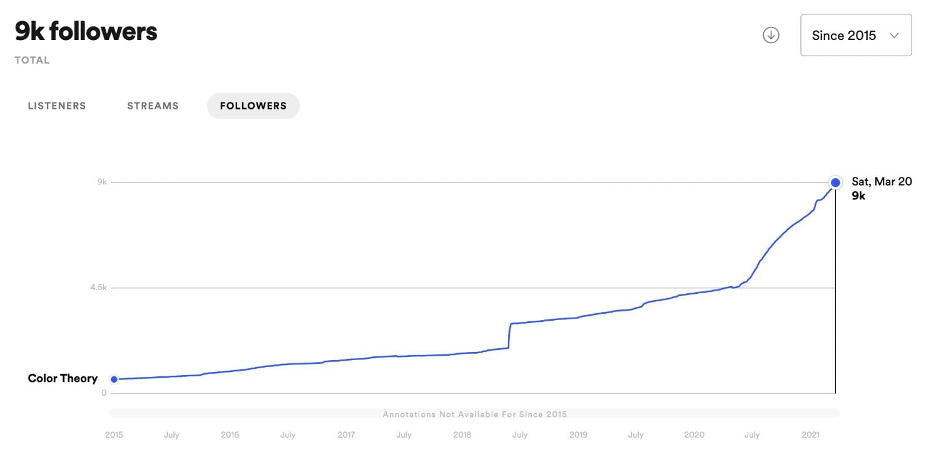
Task: Click the download data arrow icon
Action: point(771,36)
